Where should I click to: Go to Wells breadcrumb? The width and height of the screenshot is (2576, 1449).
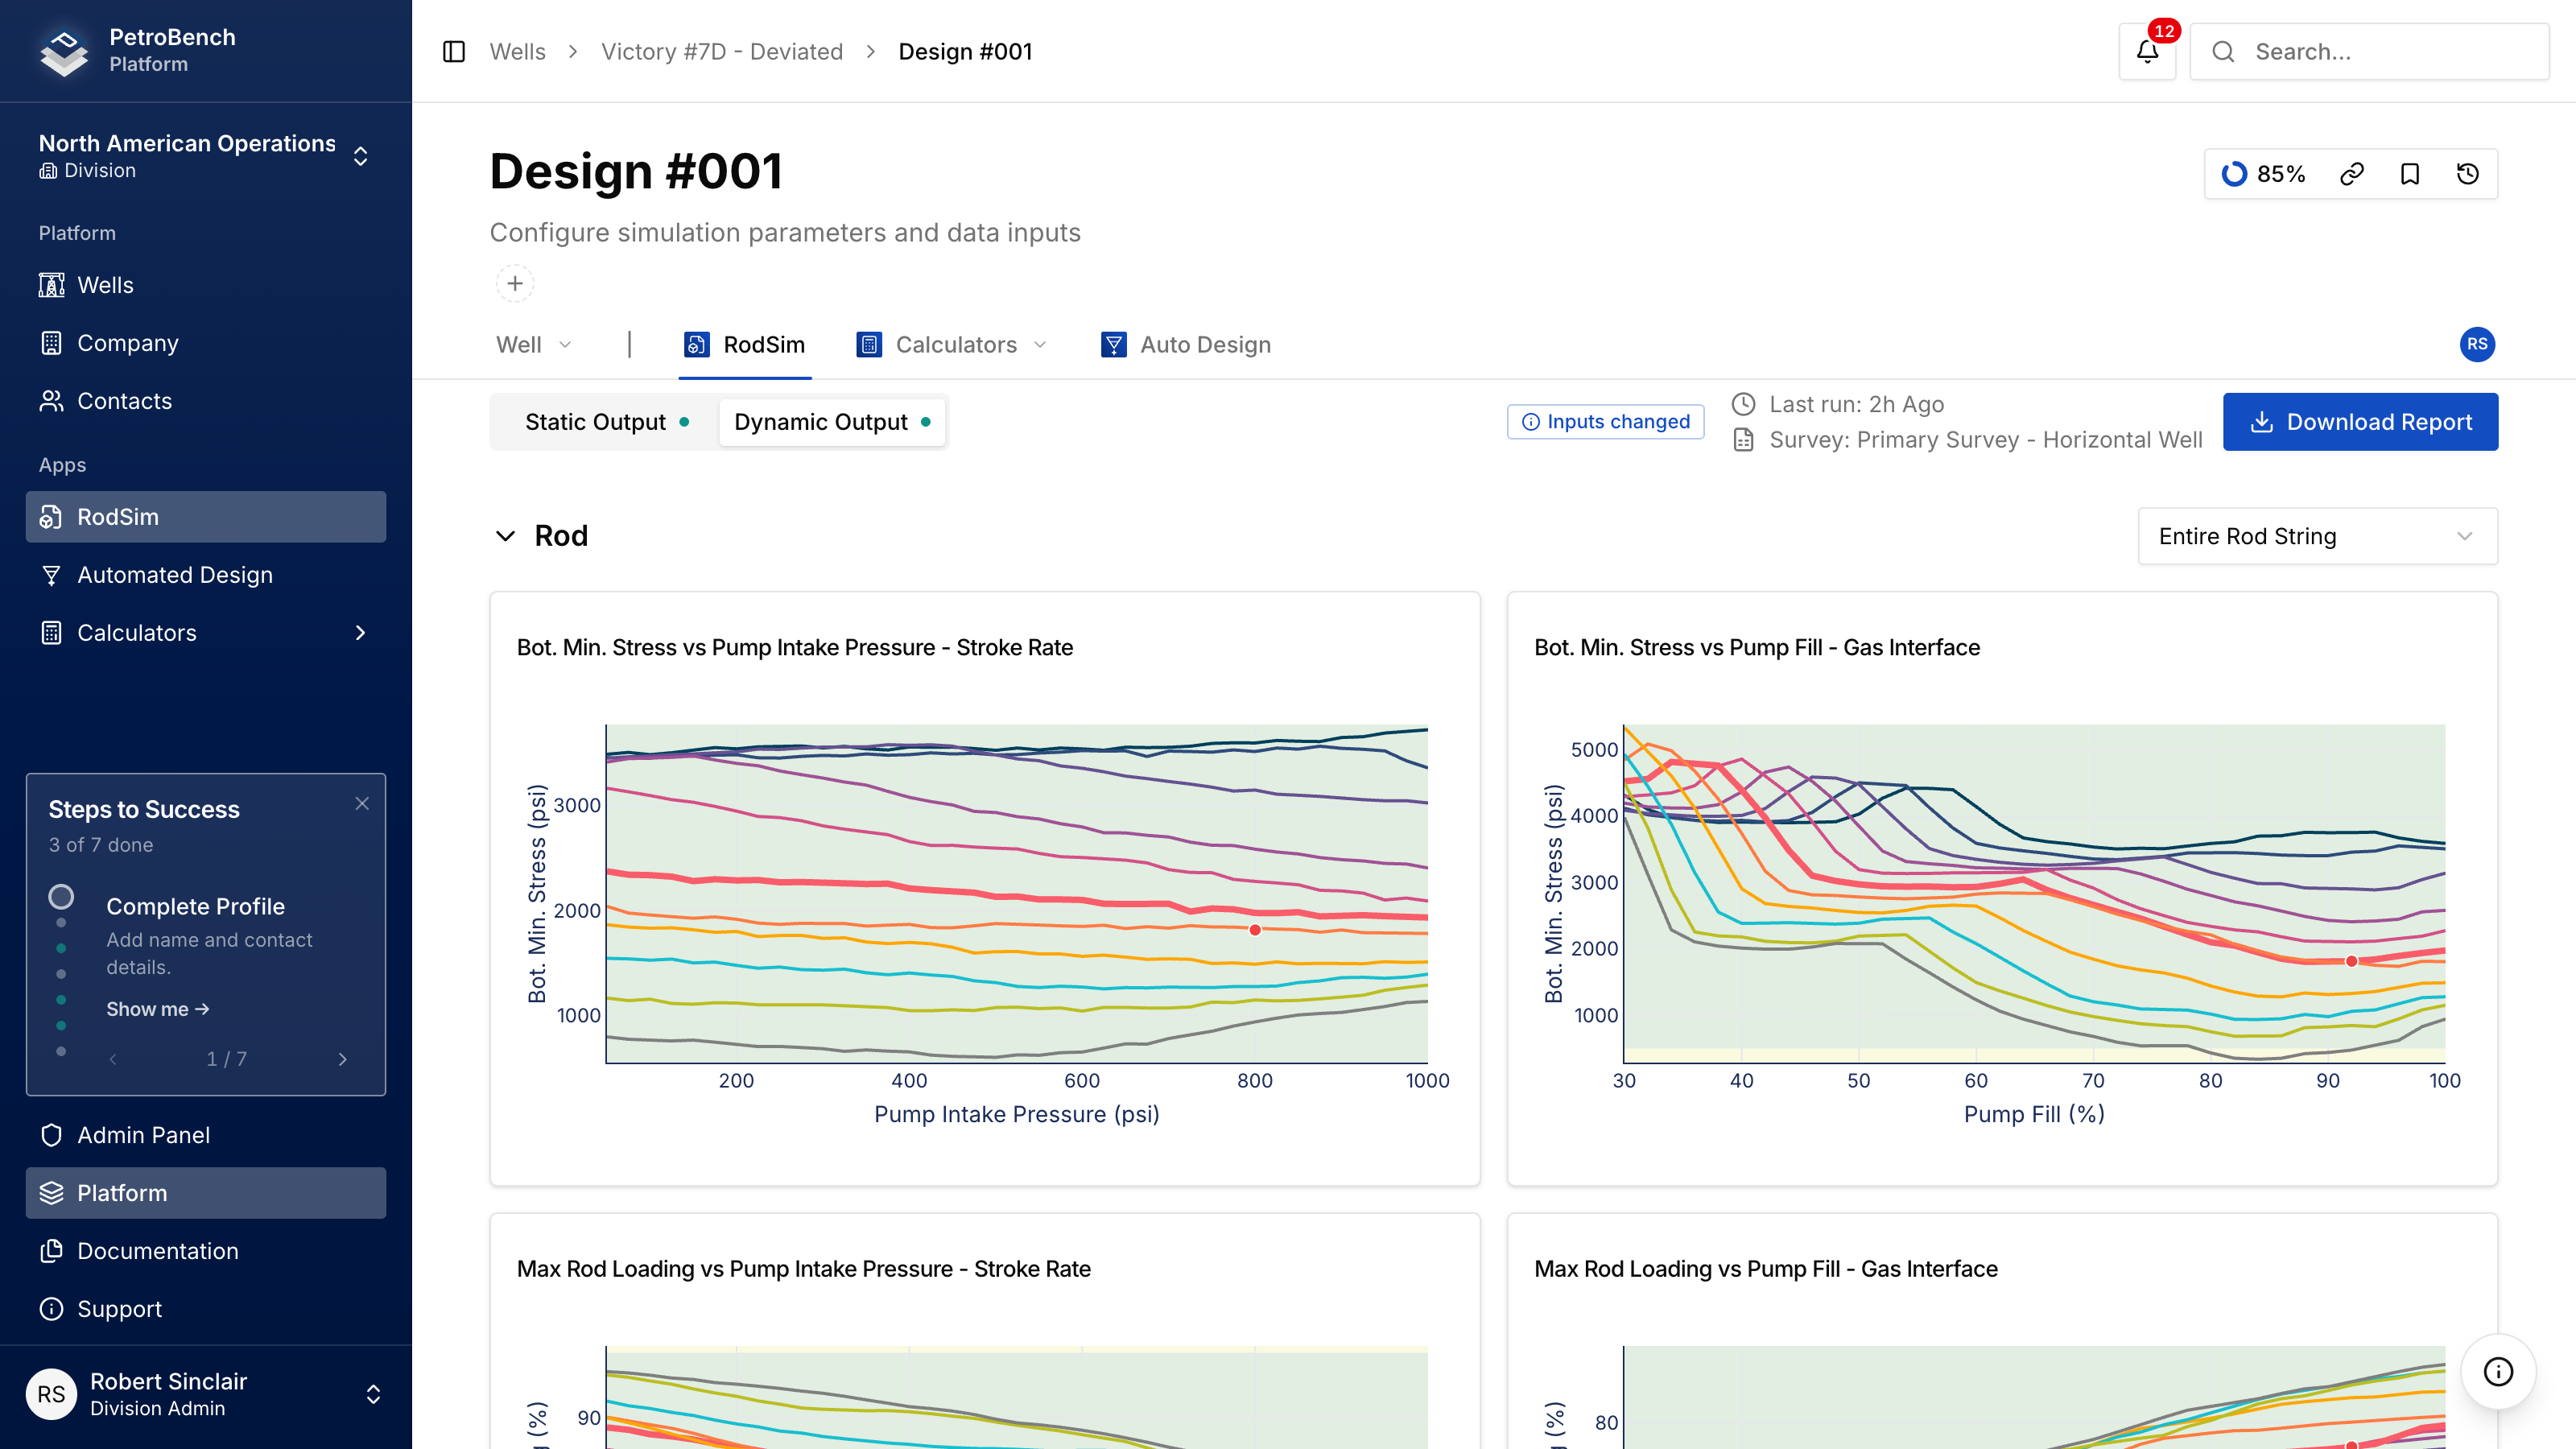tap(517, 51)
